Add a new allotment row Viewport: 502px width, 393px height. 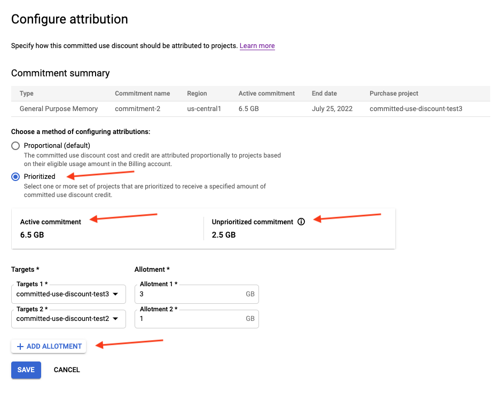click(48, 346)
